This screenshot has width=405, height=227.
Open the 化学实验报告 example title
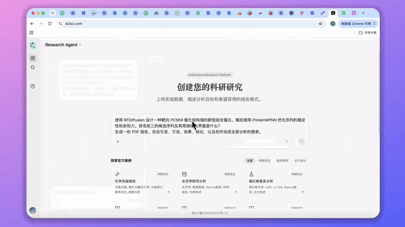(x=125, y=181)
